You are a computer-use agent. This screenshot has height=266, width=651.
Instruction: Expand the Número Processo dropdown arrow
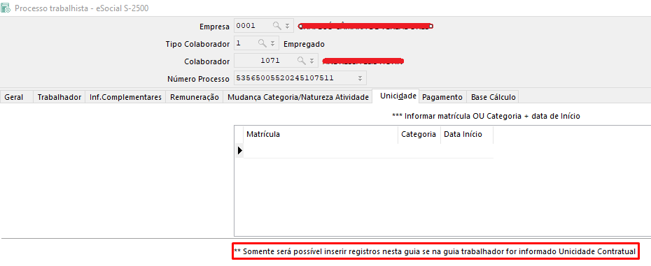coord(360,78)
